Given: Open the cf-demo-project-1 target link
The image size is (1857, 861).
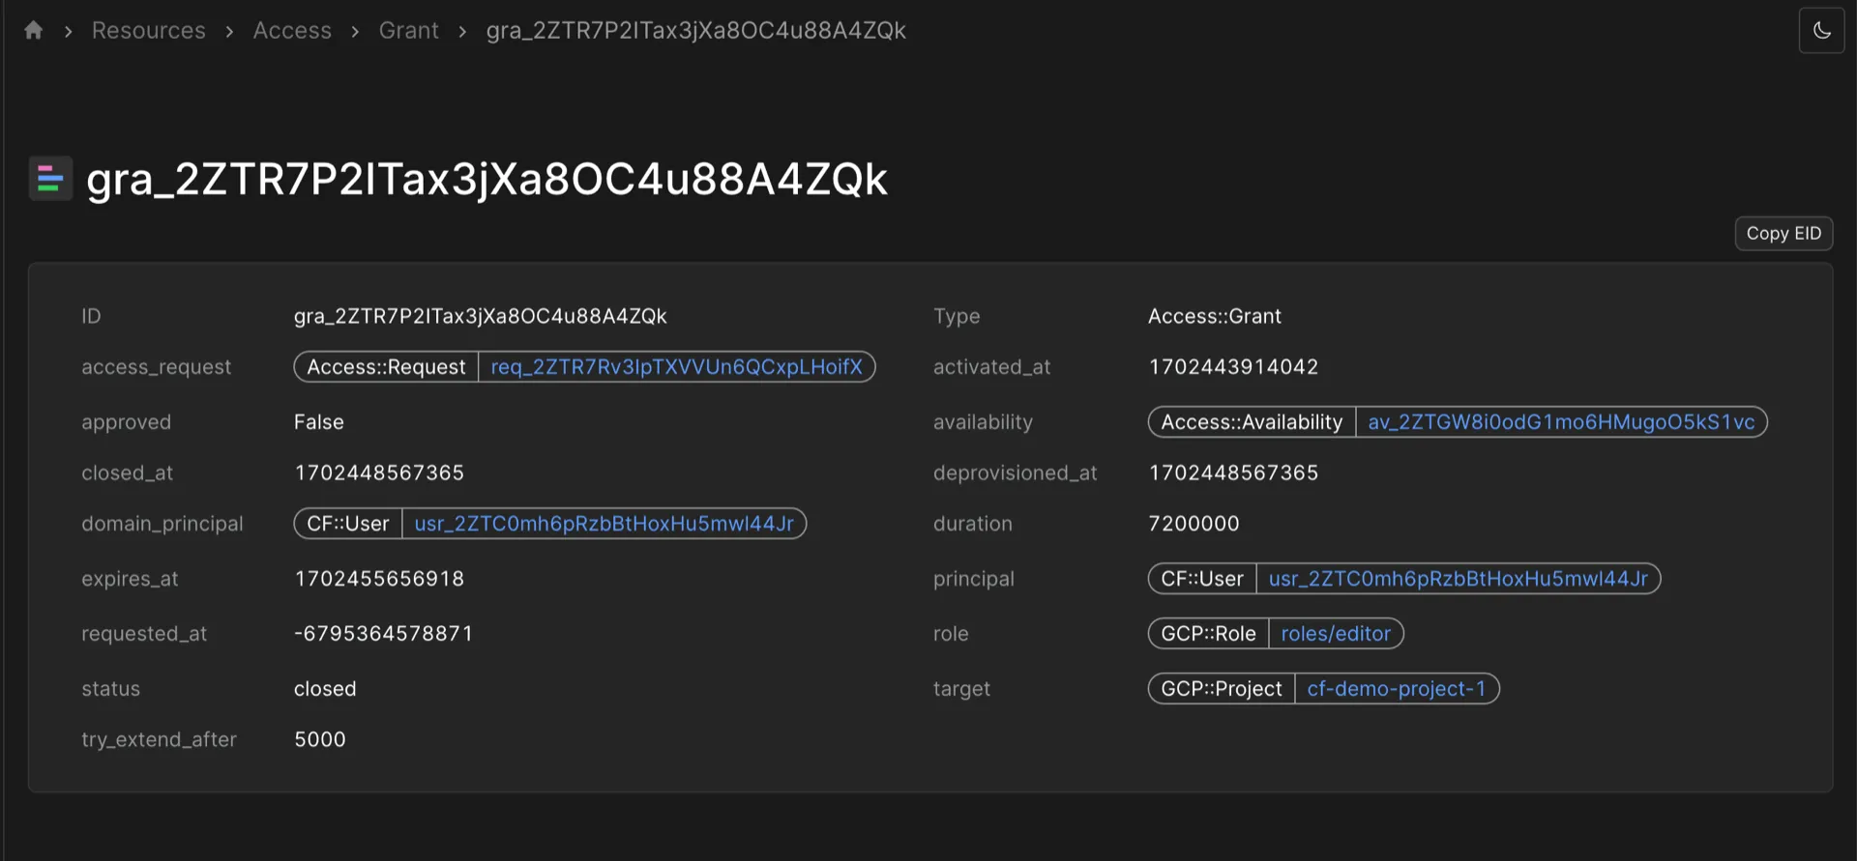Looking at the screenshot, I should pos(1396,689).
